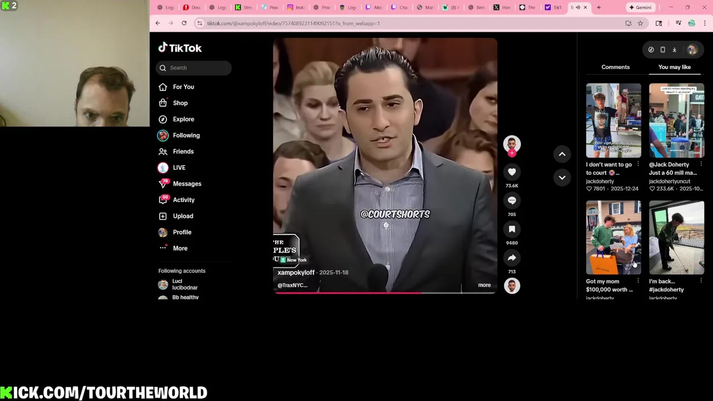Open the Upload page
This screenshot has height=401, width=713.
(x=176, y=216)
